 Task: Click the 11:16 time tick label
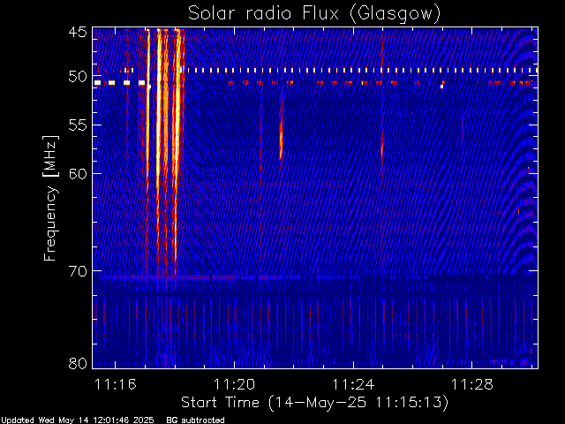coord(116,384)
